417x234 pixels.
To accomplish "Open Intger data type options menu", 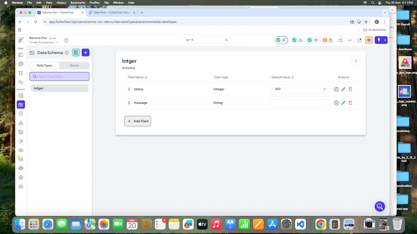I will [356, 61].
